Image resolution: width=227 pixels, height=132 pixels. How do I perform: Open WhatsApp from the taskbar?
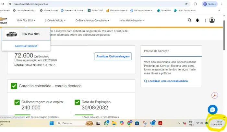[106, 123]
